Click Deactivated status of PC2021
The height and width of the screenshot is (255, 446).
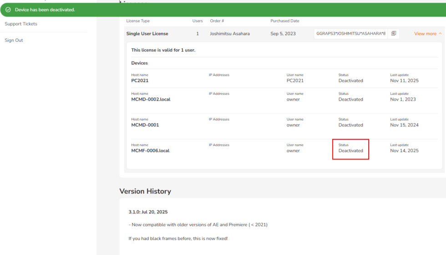[x=350, y=81]
